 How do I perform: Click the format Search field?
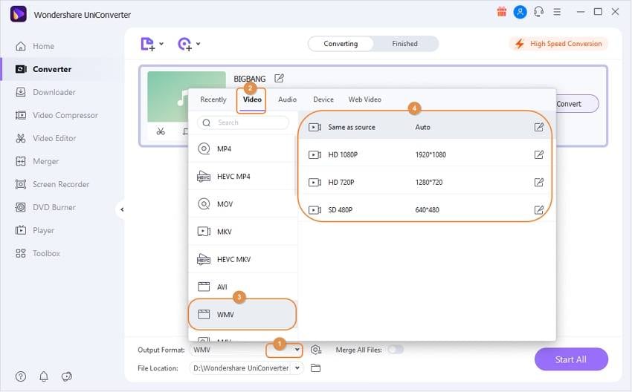tap(243, 122)
